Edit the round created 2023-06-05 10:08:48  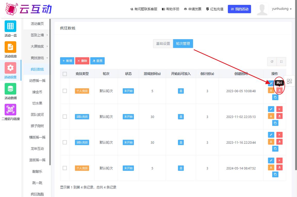click(x=271, y=83)
